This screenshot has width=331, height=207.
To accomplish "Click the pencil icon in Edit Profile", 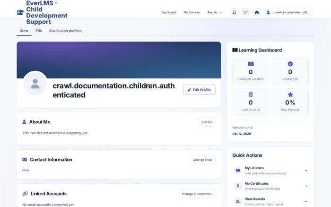I will (189, 90).
